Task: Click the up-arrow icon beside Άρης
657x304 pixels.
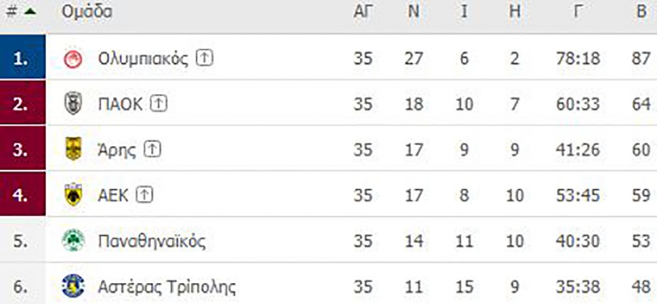Action: pos(153,149)
